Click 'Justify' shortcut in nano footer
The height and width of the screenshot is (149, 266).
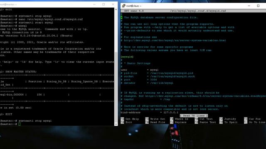tap(228, 119)
